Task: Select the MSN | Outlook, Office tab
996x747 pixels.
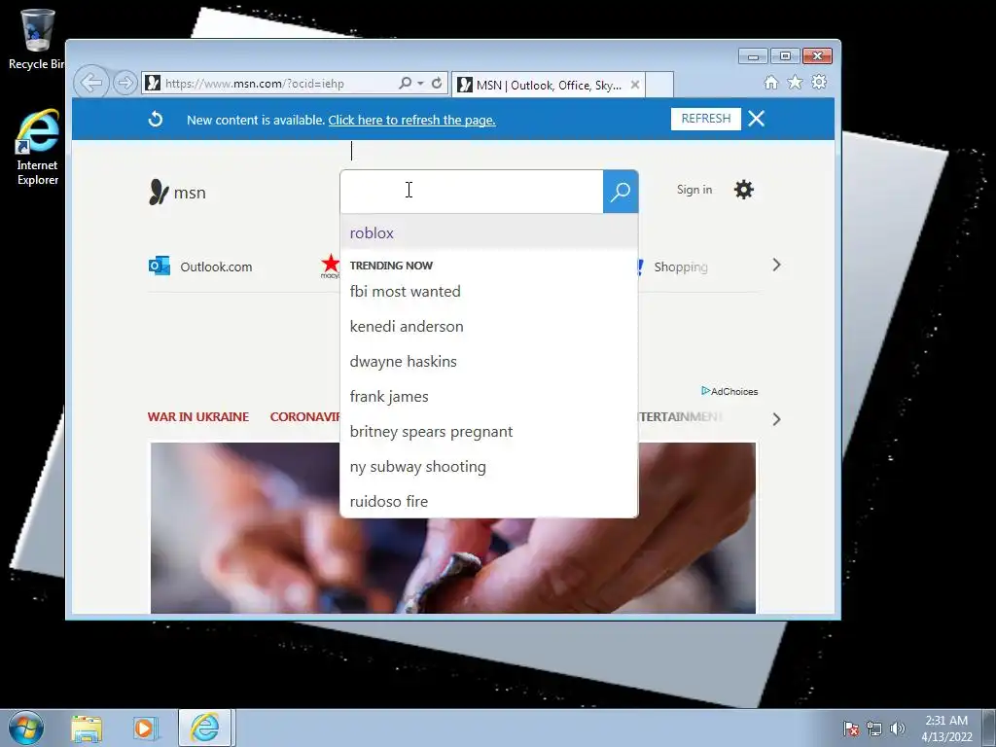Action: [x=549, y=86]
